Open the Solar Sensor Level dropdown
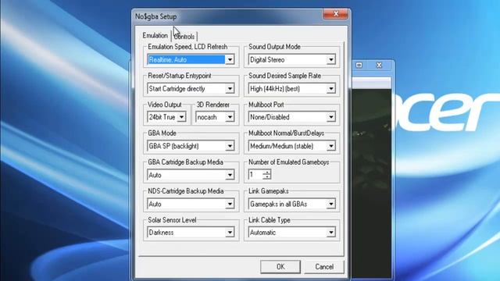The height and width of the screenshot is (281, 500). coord(230,233)
